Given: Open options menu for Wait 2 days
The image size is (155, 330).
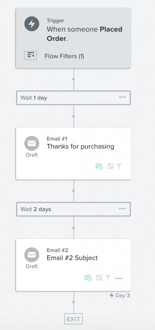Looking at the screenshot, I should pyautogui.click(x=122, y=209).
